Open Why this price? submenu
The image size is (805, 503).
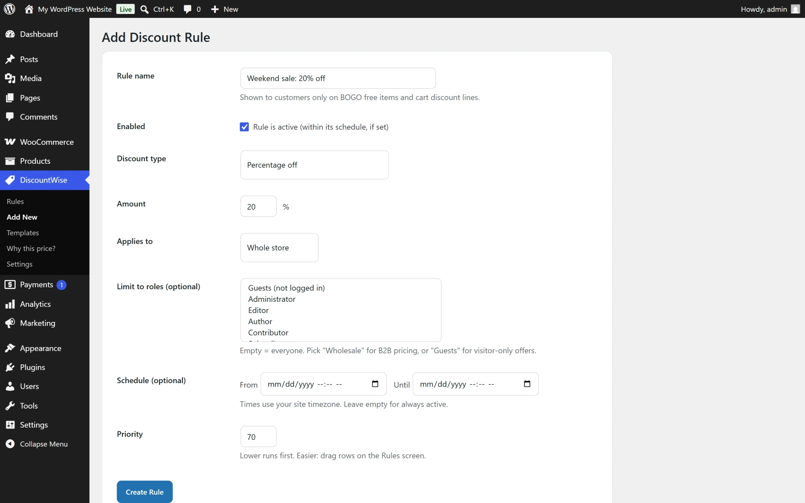pos(31,248)
